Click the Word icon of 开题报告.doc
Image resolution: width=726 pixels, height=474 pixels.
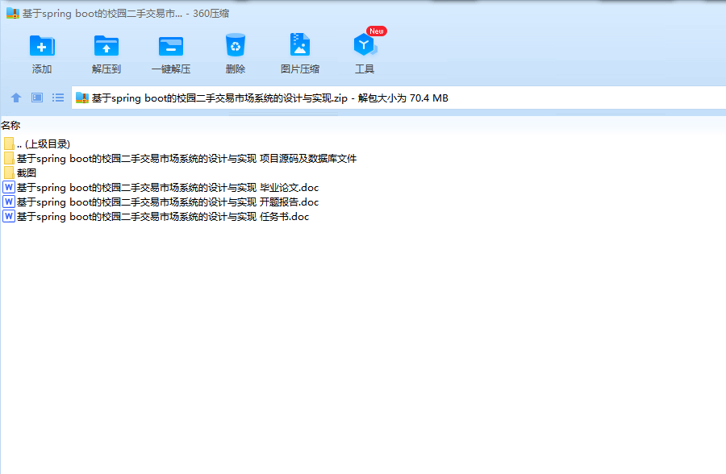coord(9,202)
